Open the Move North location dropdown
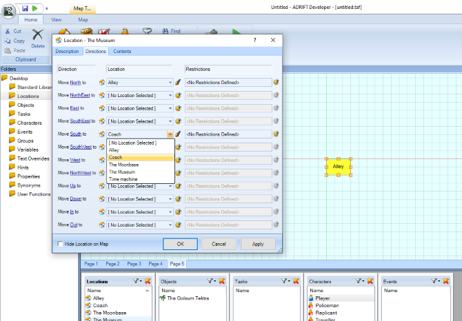This screenshot has width=462, height=321. (170, 83)
